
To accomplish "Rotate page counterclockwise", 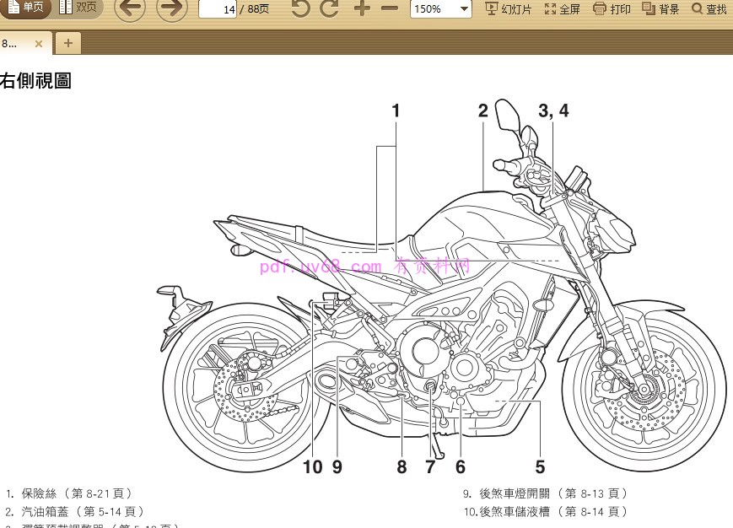I will pos(300,9).
